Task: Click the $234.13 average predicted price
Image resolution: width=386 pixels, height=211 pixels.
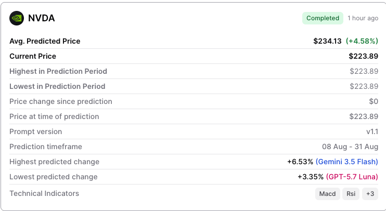Action: point(327,41)
